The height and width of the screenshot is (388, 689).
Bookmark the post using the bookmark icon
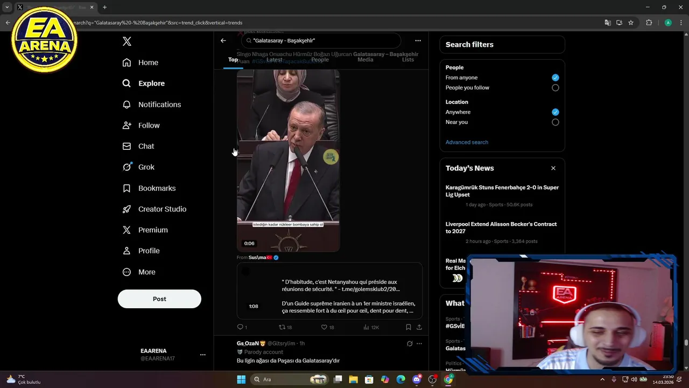click(408, 327)
